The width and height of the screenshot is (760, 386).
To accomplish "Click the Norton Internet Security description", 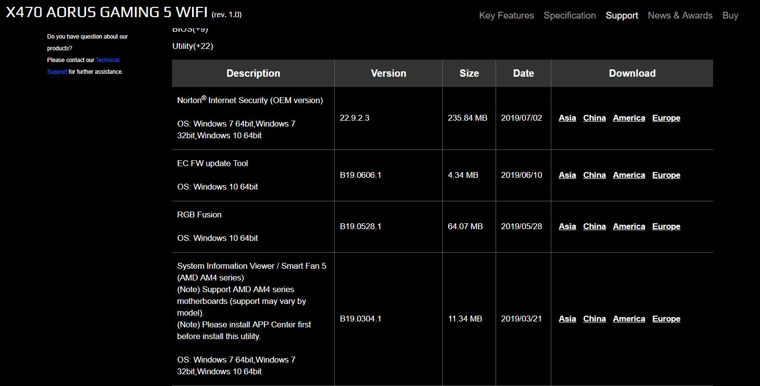I will point(250,100).
